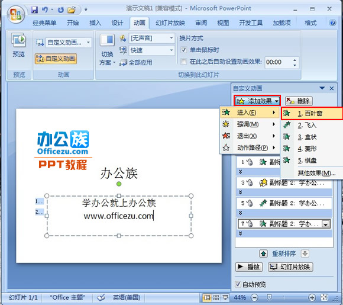Start slide show from the status bar icon
This screenshot has height=305, width=343.
[225, 297]
